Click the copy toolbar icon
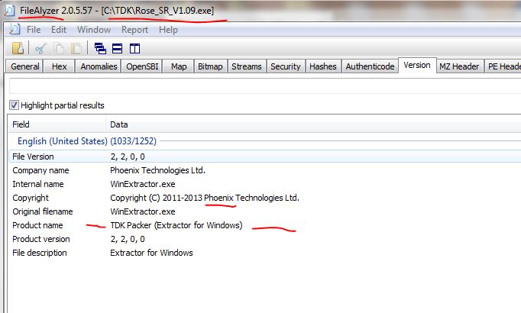 pyautogui.click(x=59, y=48)
